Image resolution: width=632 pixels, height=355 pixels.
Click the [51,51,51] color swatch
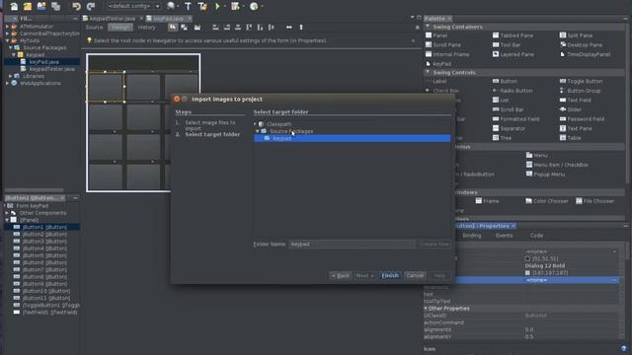(527, 258)
